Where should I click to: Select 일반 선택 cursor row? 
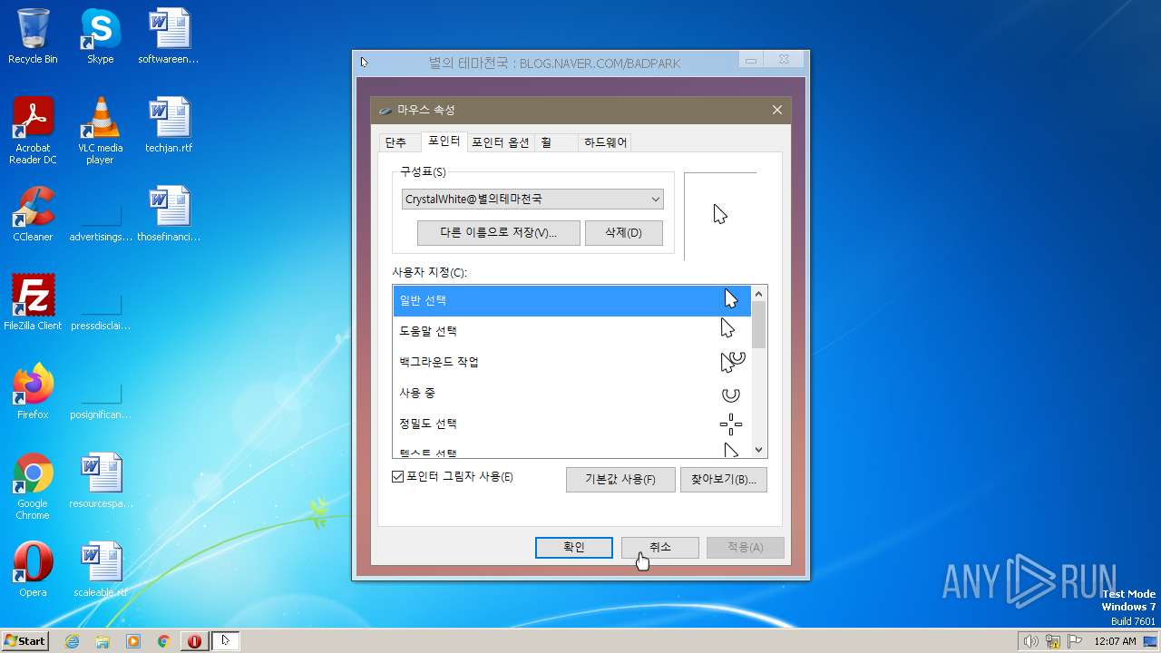tap(571, 300)
